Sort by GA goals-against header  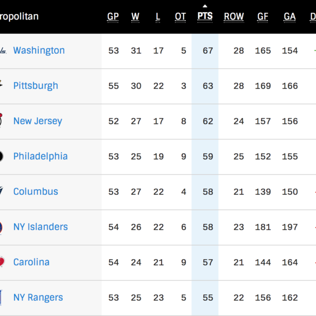pyautogui.click(x=290, y=16)
